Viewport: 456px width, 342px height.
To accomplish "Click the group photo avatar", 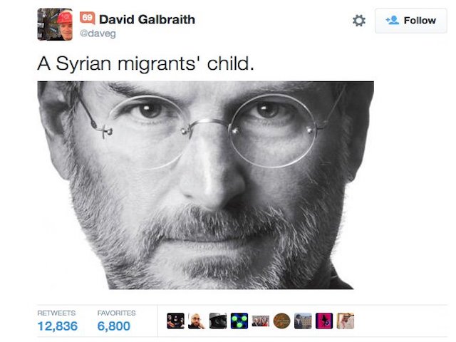I will [261, 321].
